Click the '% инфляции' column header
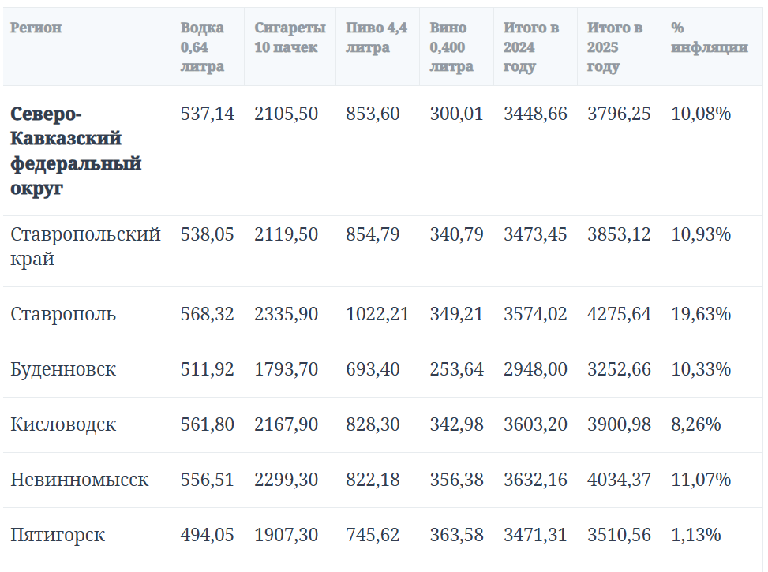The height and width of the screenshot is (572, 768). coord(709,37)
